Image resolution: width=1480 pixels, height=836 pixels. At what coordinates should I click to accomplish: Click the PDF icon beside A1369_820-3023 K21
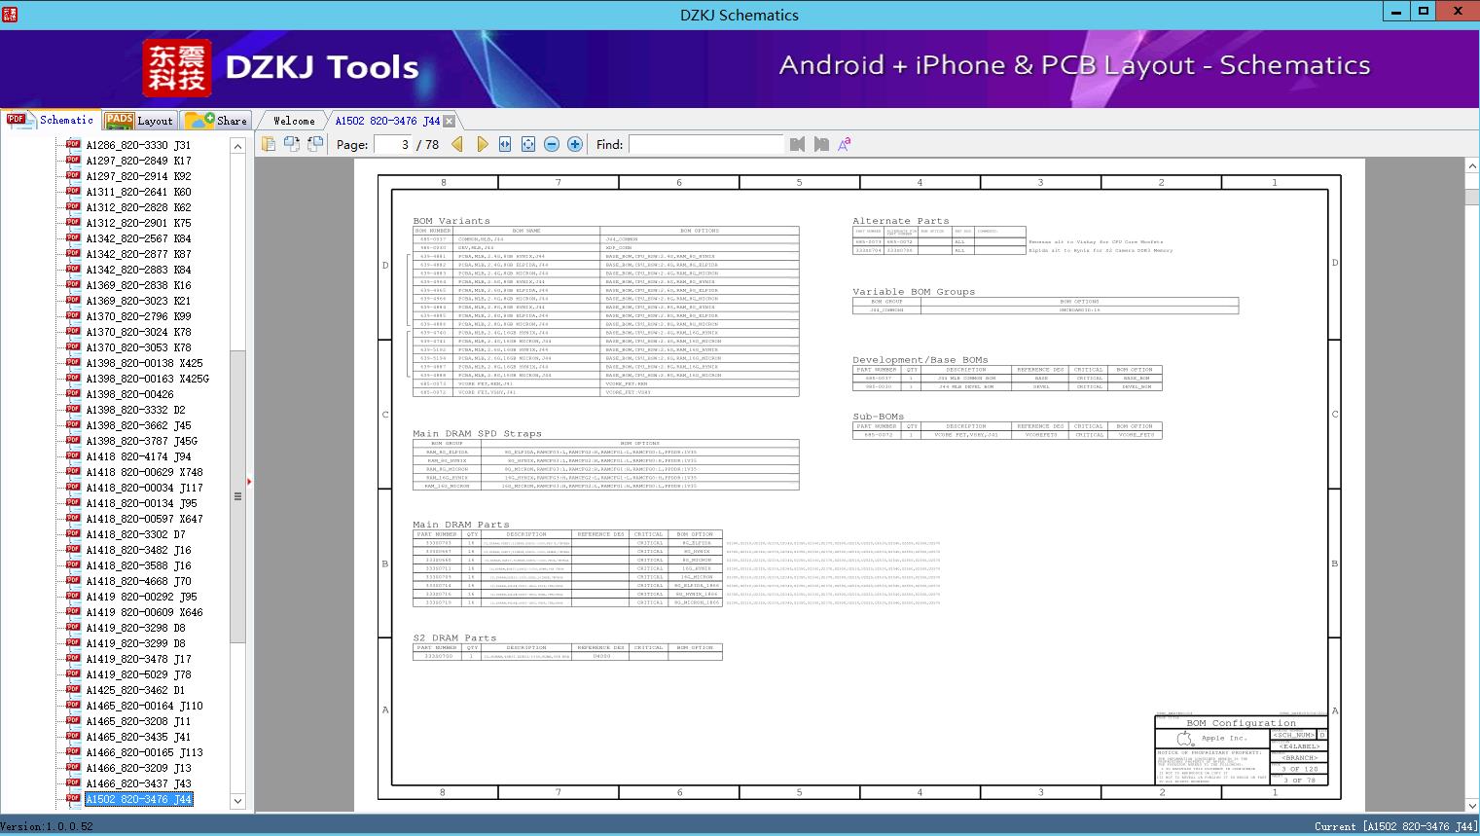click(x=73, y=300)
